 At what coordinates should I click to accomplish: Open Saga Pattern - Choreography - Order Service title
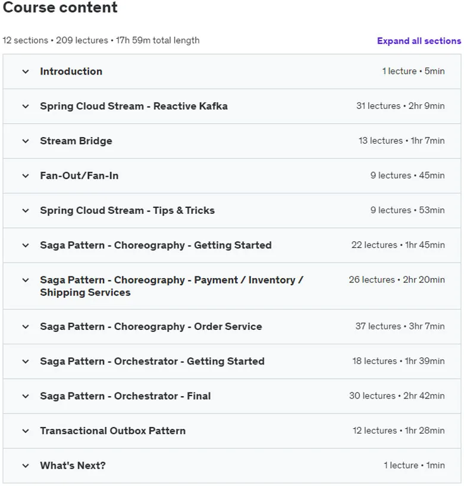pos(151,326)
